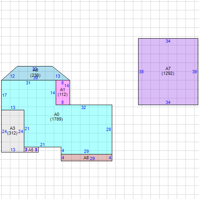Select the pink A1 rectangle
The width and height of the screenshot is (199, 199).
(63, 92)
